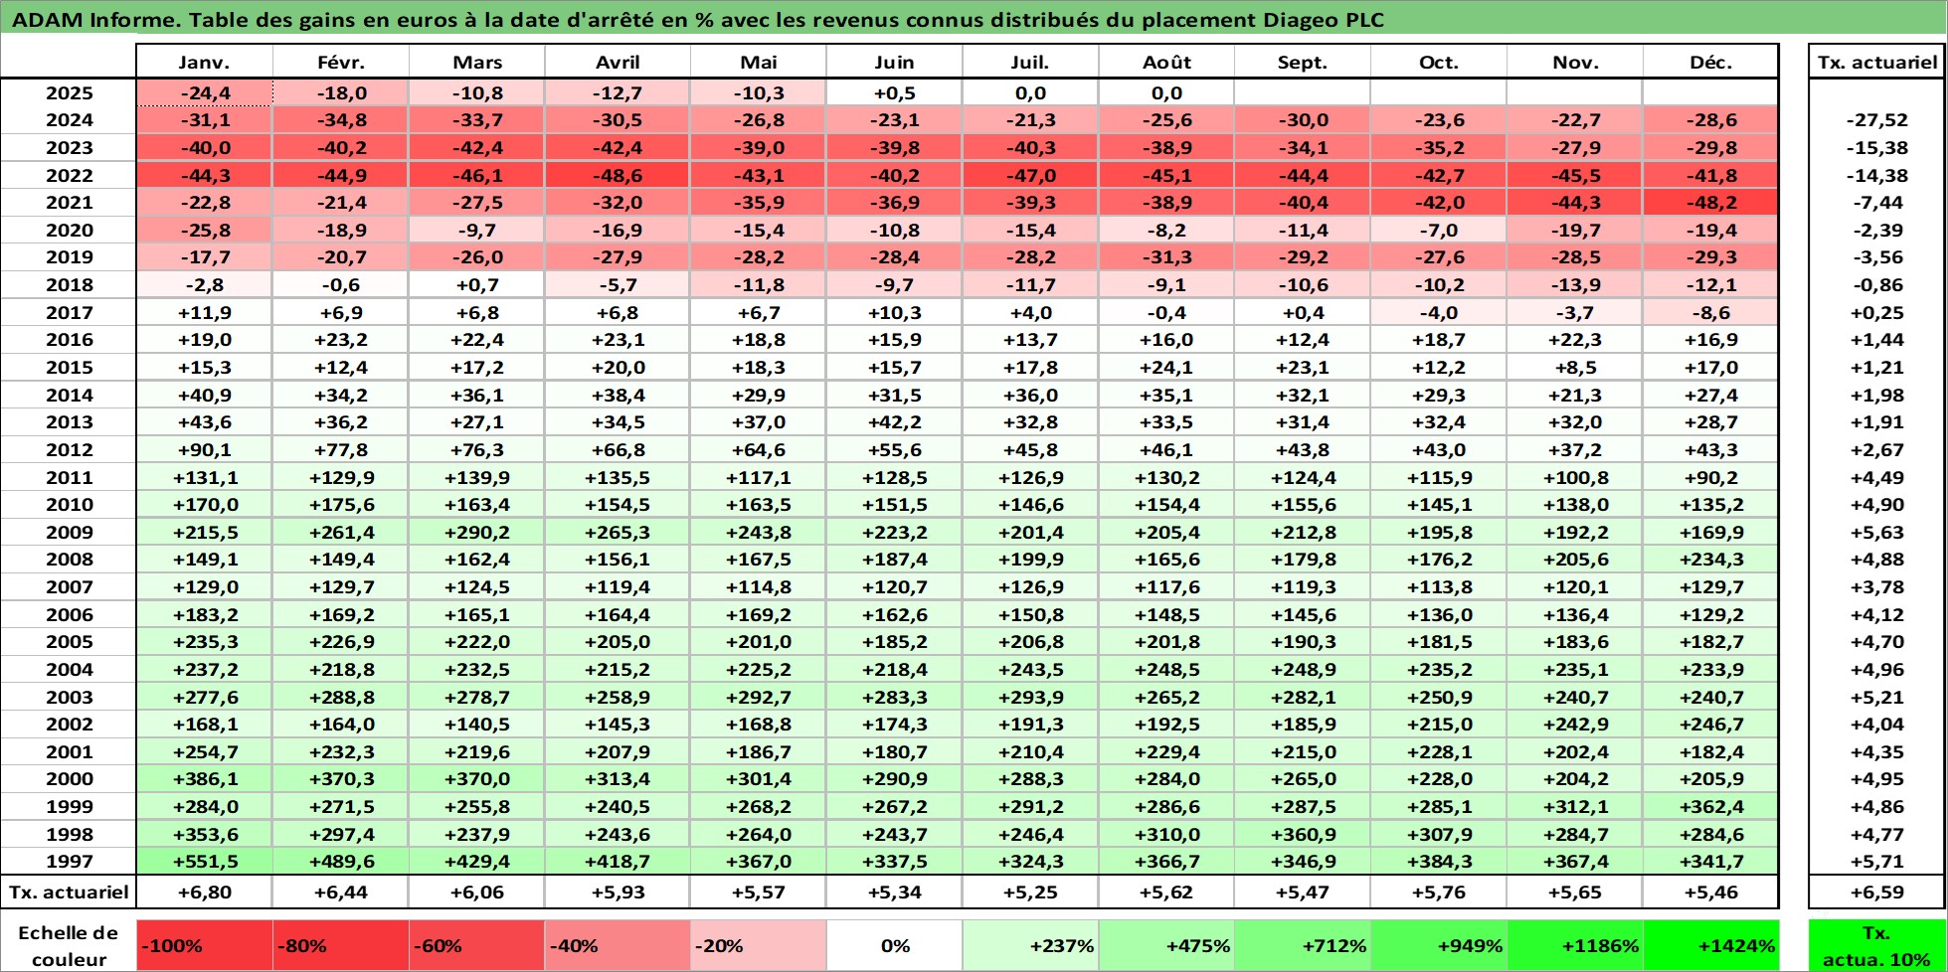Select actuarial rate +5,63 for 2009

tap(1876, 532)
